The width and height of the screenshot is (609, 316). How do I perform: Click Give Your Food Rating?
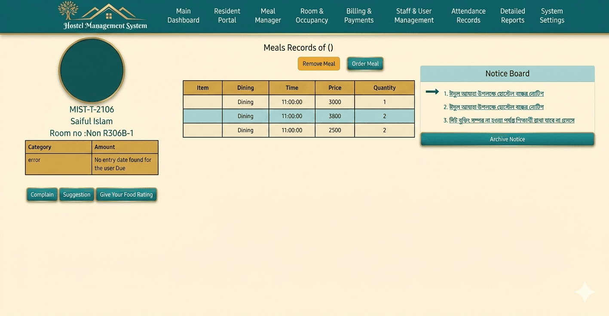click(126, 194)
